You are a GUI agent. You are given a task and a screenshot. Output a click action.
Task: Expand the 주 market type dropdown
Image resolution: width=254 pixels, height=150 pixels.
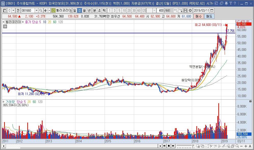[x=14, y=10]
